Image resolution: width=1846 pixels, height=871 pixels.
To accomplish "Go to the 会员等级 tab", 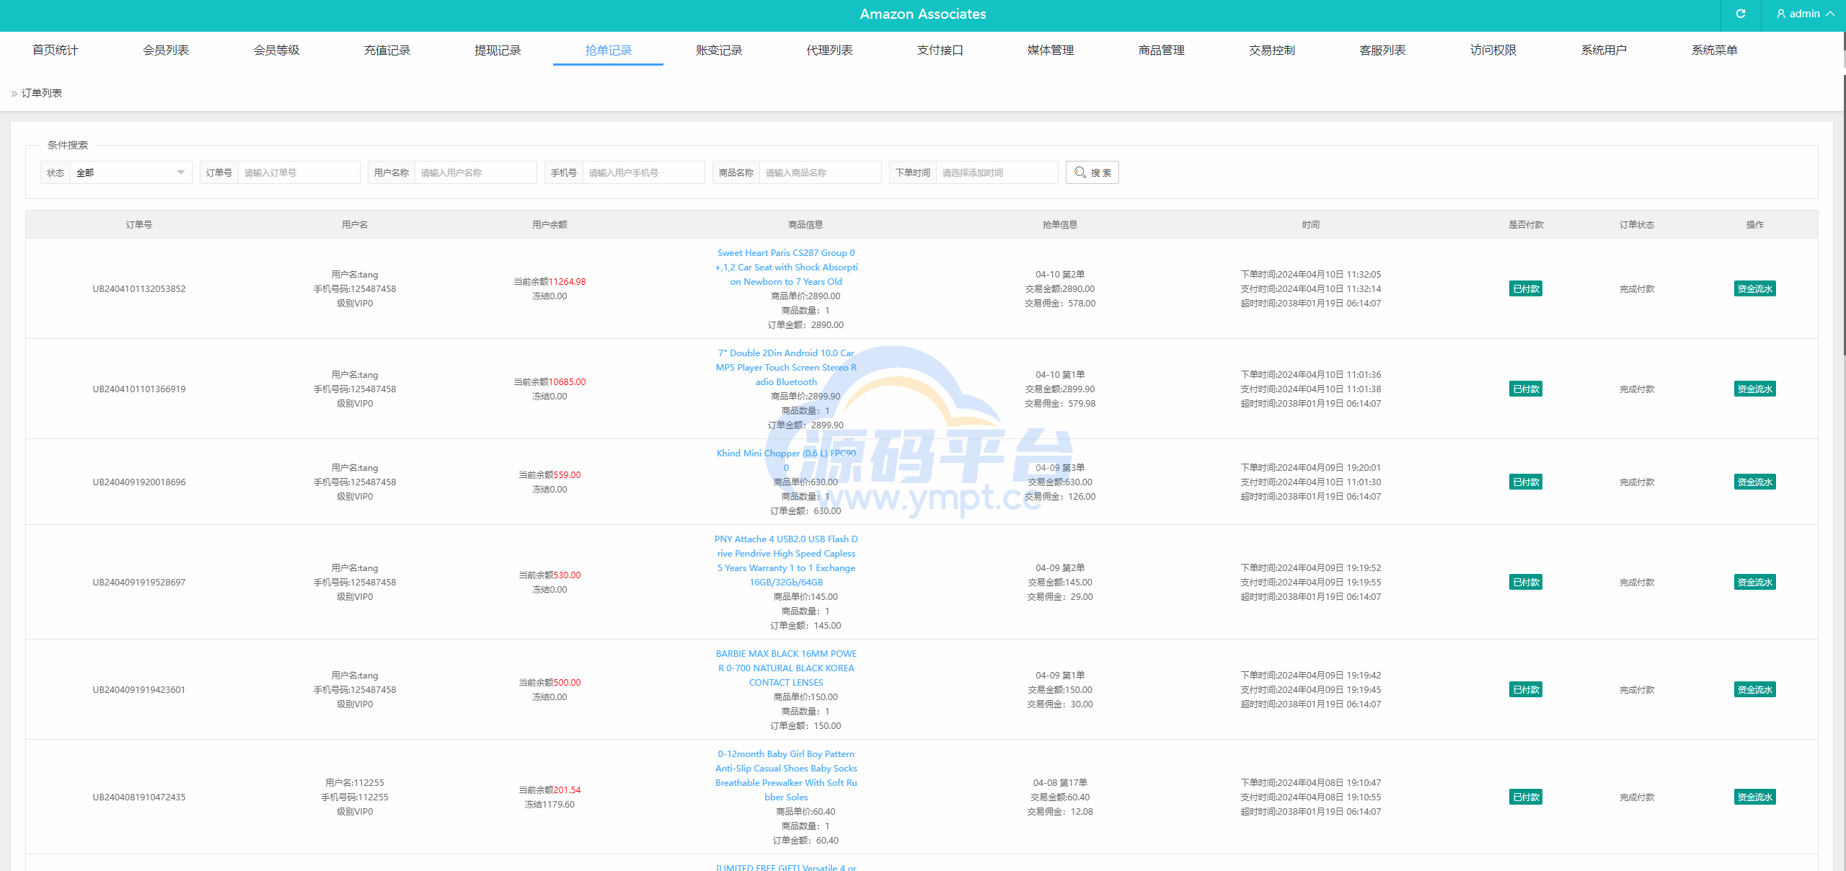I will (x=276, y=50).
